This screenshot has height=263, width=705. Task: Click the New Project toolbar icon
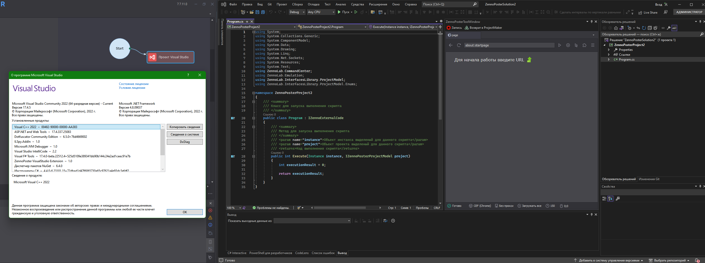pos(243,12)
